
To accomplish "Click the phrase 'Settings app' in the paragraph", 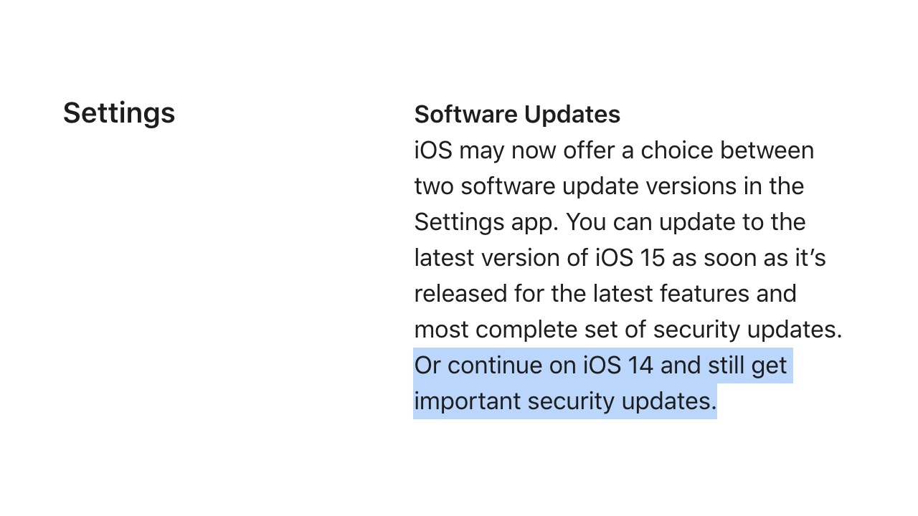I will (x=486, y=222).
